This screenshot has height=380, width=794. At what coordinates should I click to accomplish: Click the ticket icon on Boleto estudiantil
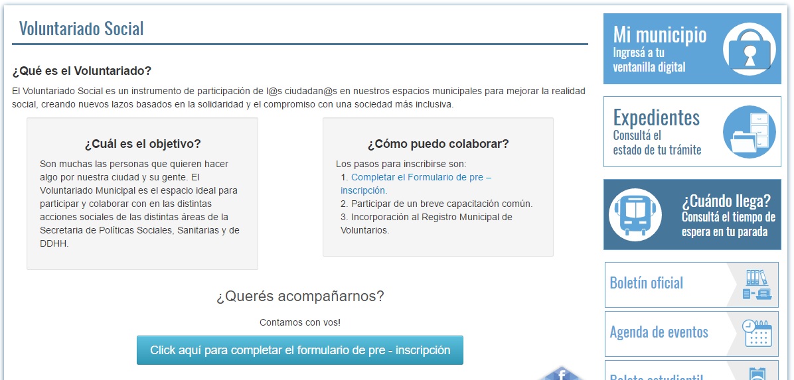(757, 373)
